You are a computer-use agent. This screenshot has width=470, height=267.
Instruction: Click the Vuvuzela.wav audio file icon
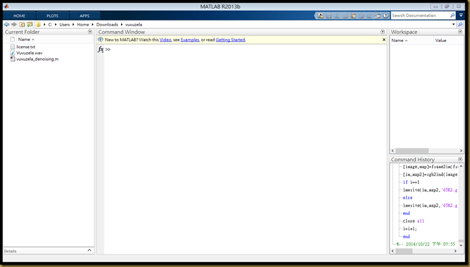tap(13, 53)
